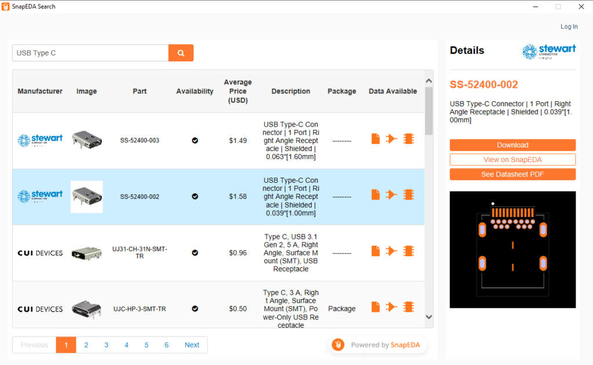593x365 pixels.
Task: Click the SnapEDA logo in footer badge
Action: coord(338,345)
